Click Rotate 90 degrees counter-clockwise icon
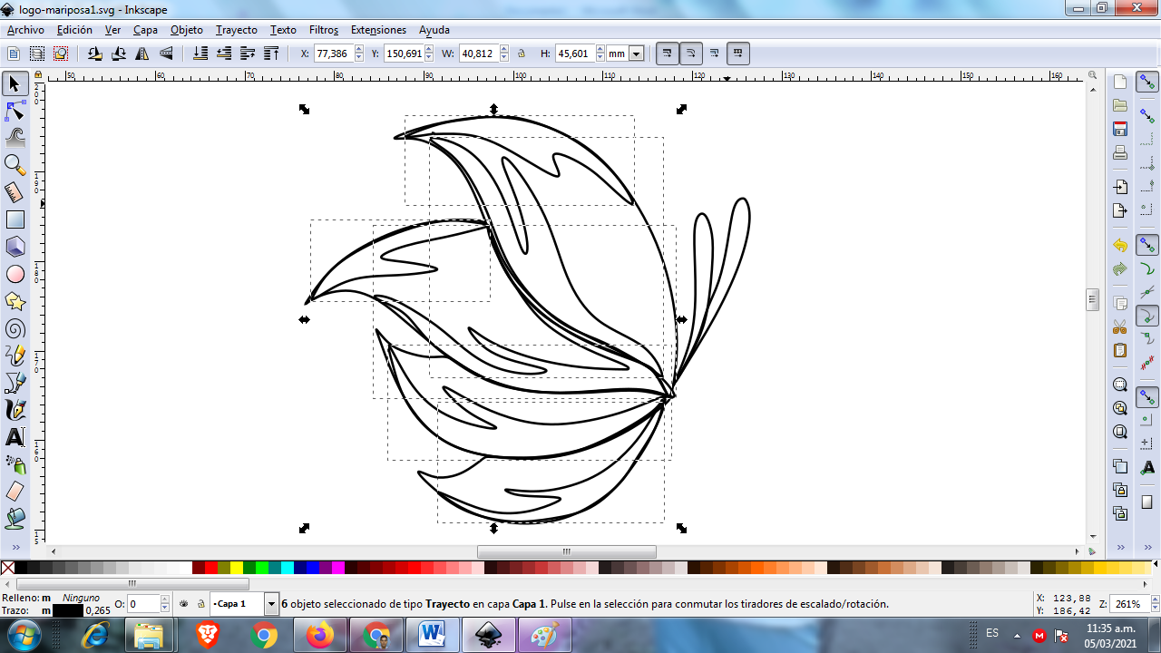 [x=95, y=54]
